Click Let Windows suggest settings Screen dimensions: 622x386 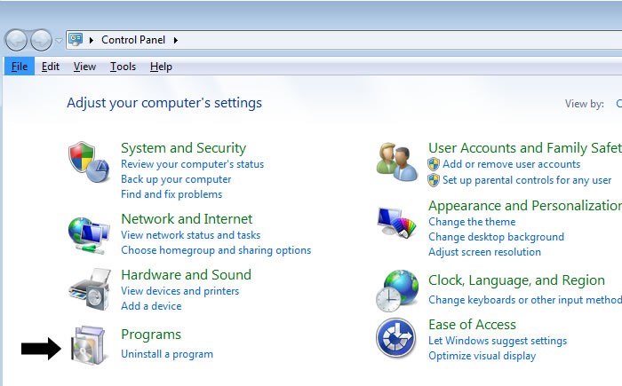click(x=498, y=341)
